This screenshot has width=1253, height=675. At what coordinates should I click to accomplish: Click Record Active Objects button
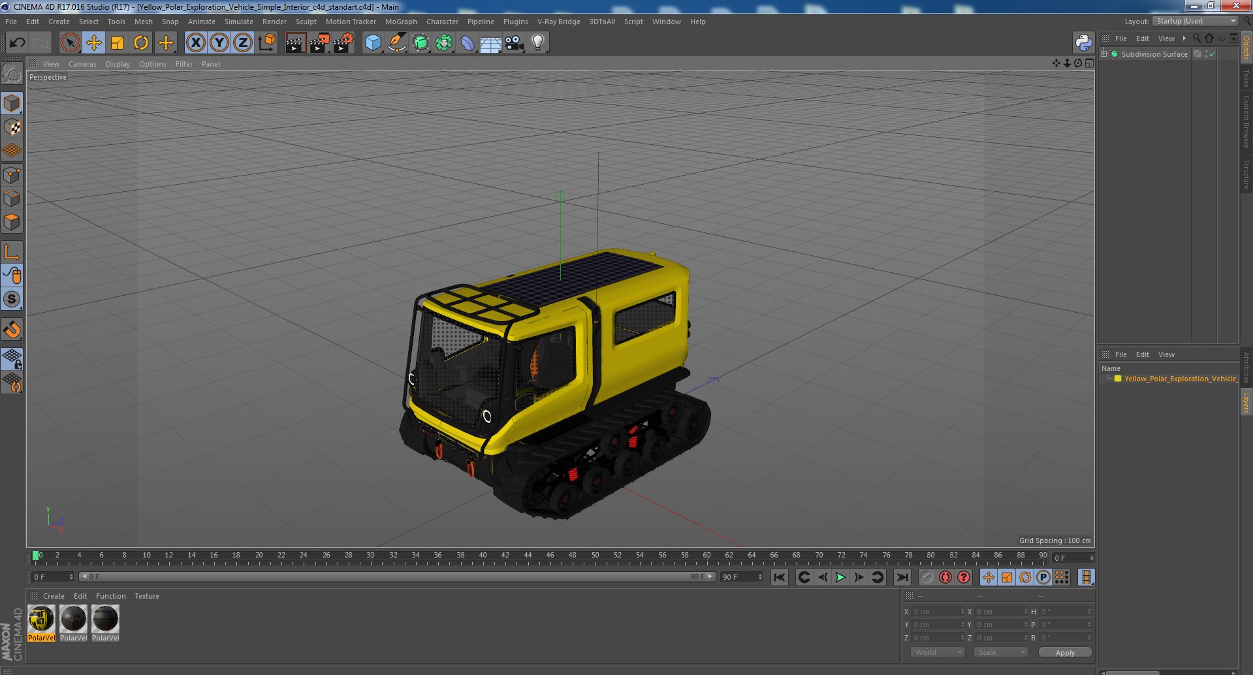pos(927,577)
